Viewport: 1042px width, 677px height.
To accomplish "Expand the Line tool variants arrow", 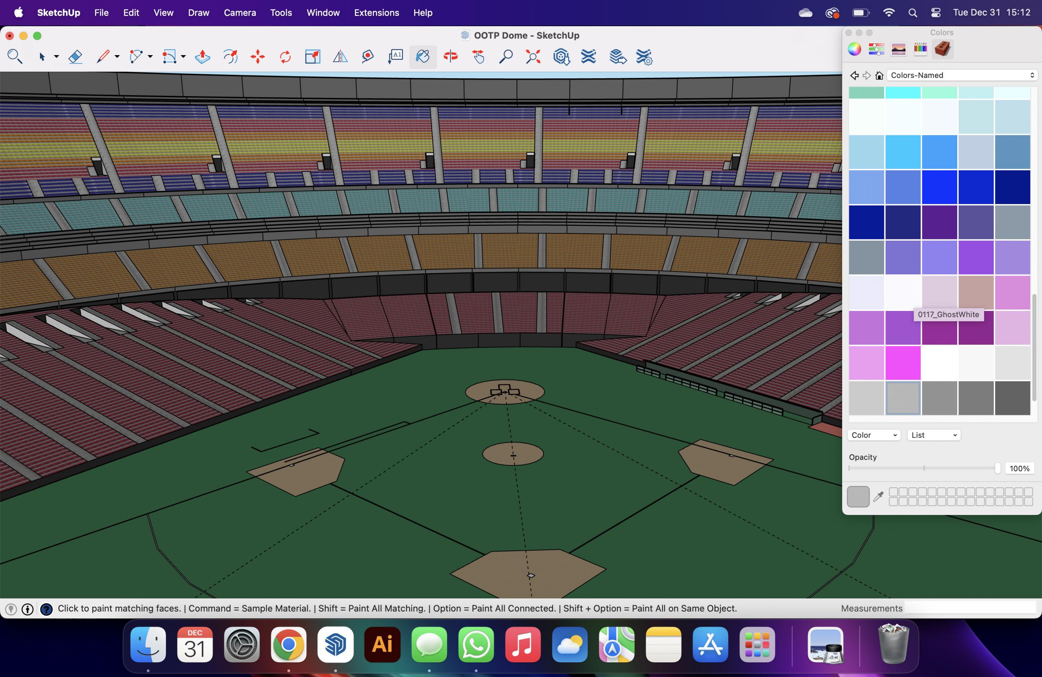I will tap(117, 57).
